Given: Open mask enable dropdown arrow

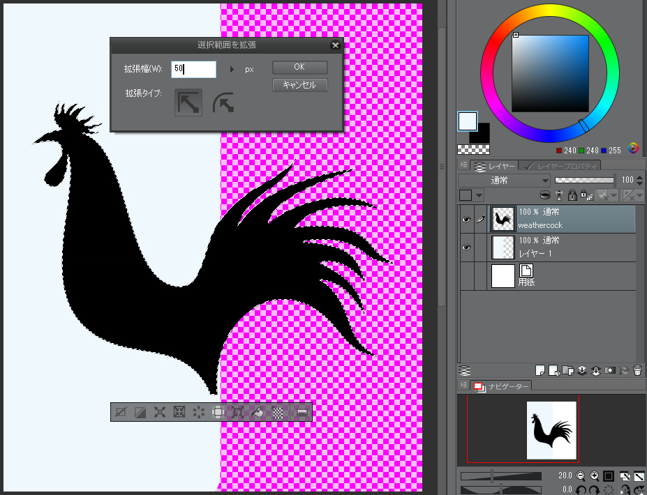Looking at the screenshot, I should pos(614,195).
